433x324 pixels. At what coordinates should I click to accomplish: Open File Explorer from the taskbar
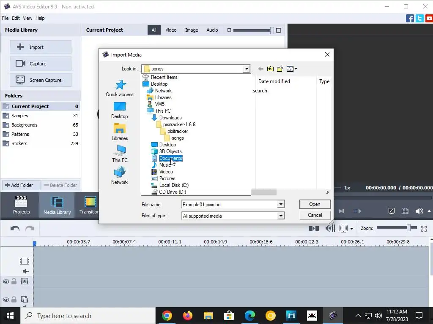point(208,316)
